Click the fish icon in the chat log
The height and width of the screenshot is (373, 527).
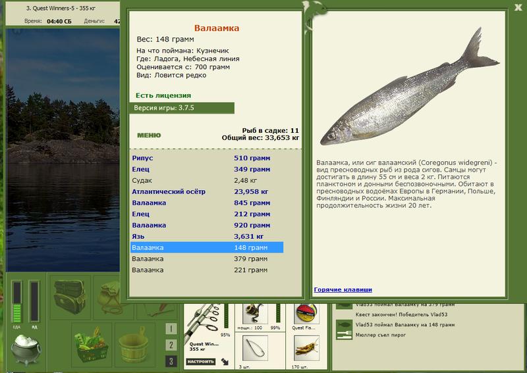click(344, 325)
